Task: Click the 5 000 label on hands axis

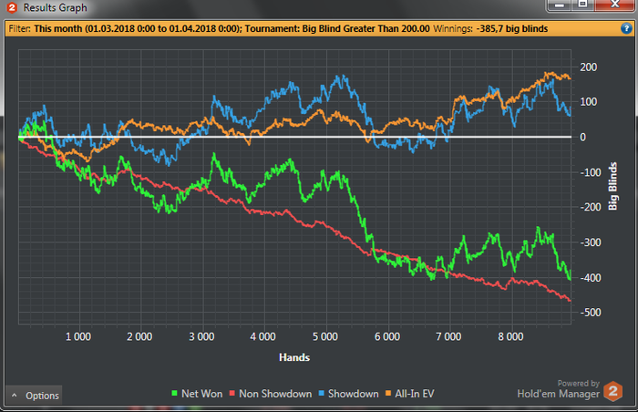Action: pyautogui.click(x=325, y=336)
